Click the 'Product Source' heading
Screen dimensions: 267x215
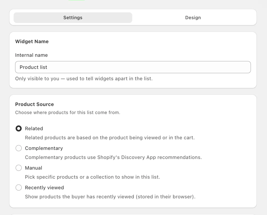(35, 104)
